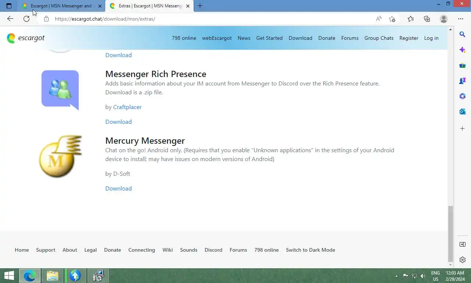Click scrollbar down arrow
The image size is (471, 283).
point(450,265)
